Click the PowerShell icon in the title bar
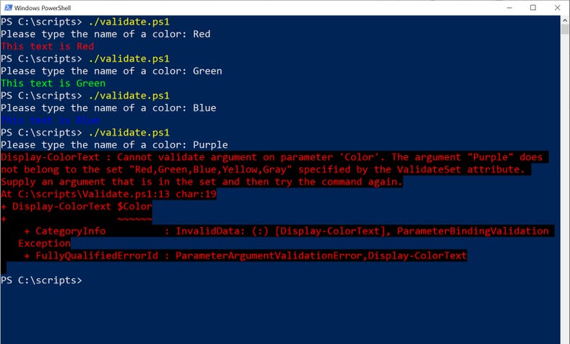Viewport: 570px width, 344px height. coord(7,8)
